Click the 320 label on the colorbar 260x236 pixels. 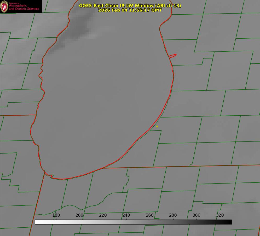point(220,215)
